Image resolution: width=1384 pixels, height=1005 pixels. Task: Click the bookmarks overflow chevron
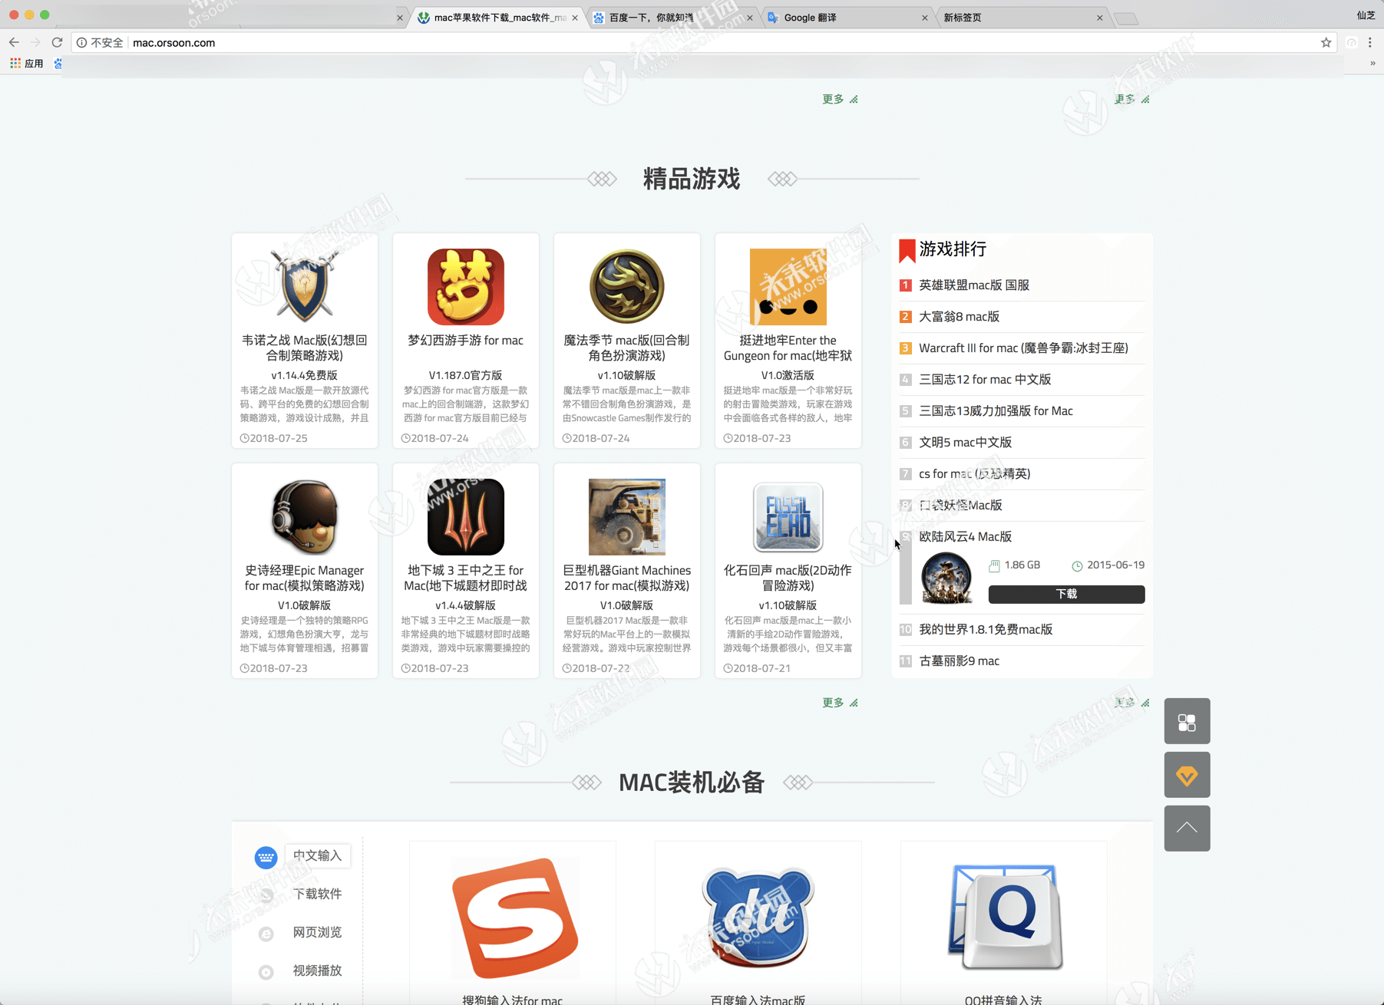tap(1372, 64)
